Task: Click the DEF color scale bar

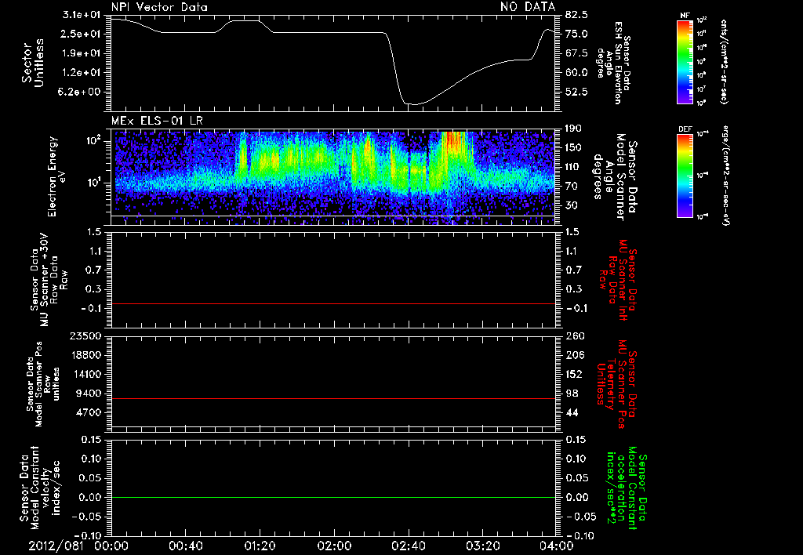Action: pyautogui.click(x=685, y=176)
